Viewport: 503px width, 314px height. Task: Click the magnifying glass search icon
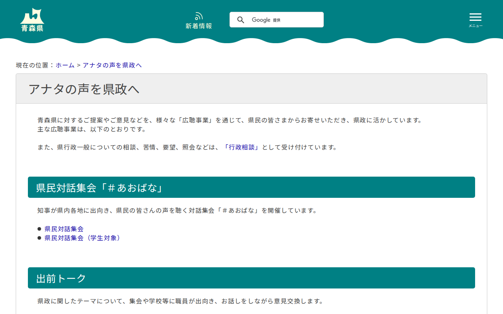click(241, 20)
